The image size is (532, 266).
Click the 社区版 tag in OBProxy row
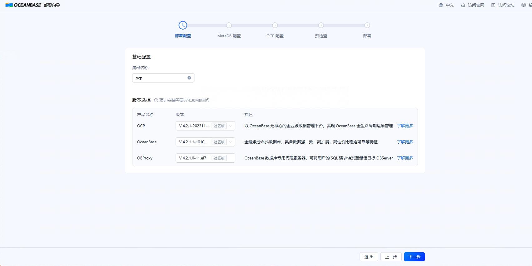219,158
